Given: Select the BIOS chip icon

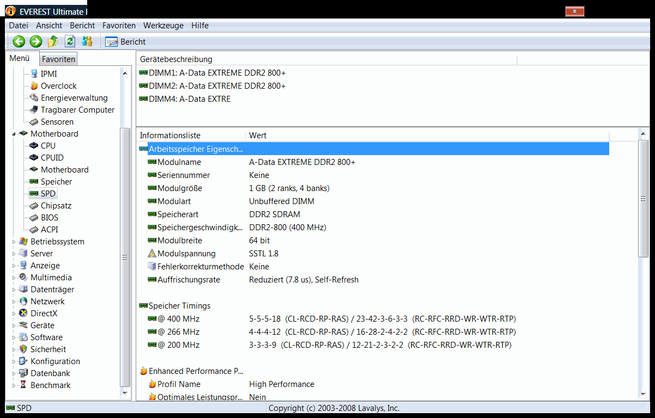Looking at the screenshot, I should [34, 217].
